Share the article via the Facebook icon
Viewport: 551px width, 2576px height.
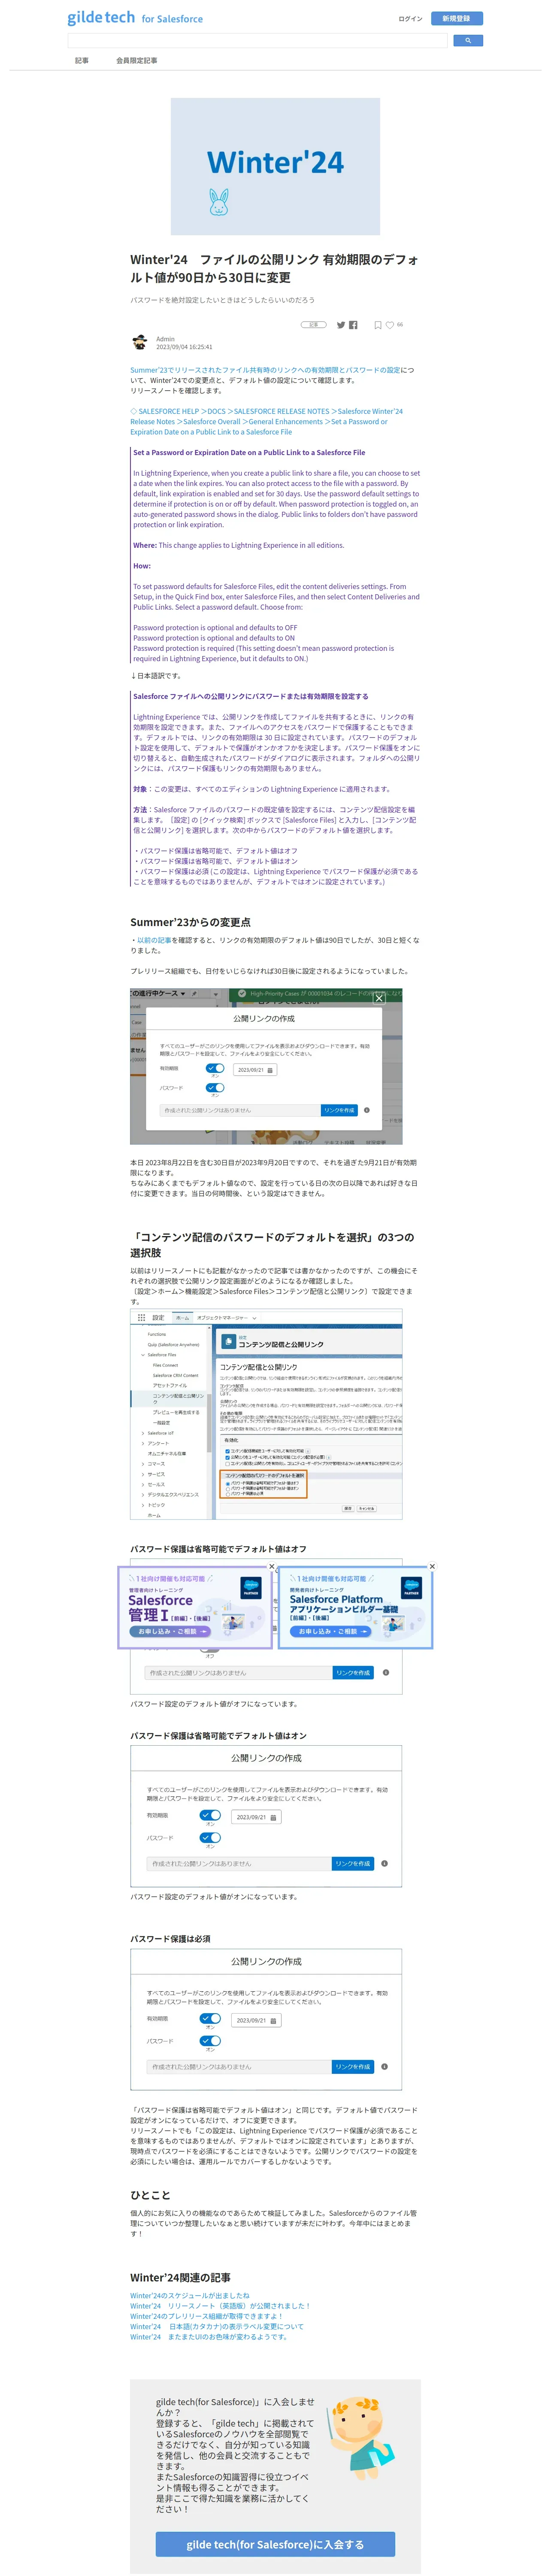(353, 325)
